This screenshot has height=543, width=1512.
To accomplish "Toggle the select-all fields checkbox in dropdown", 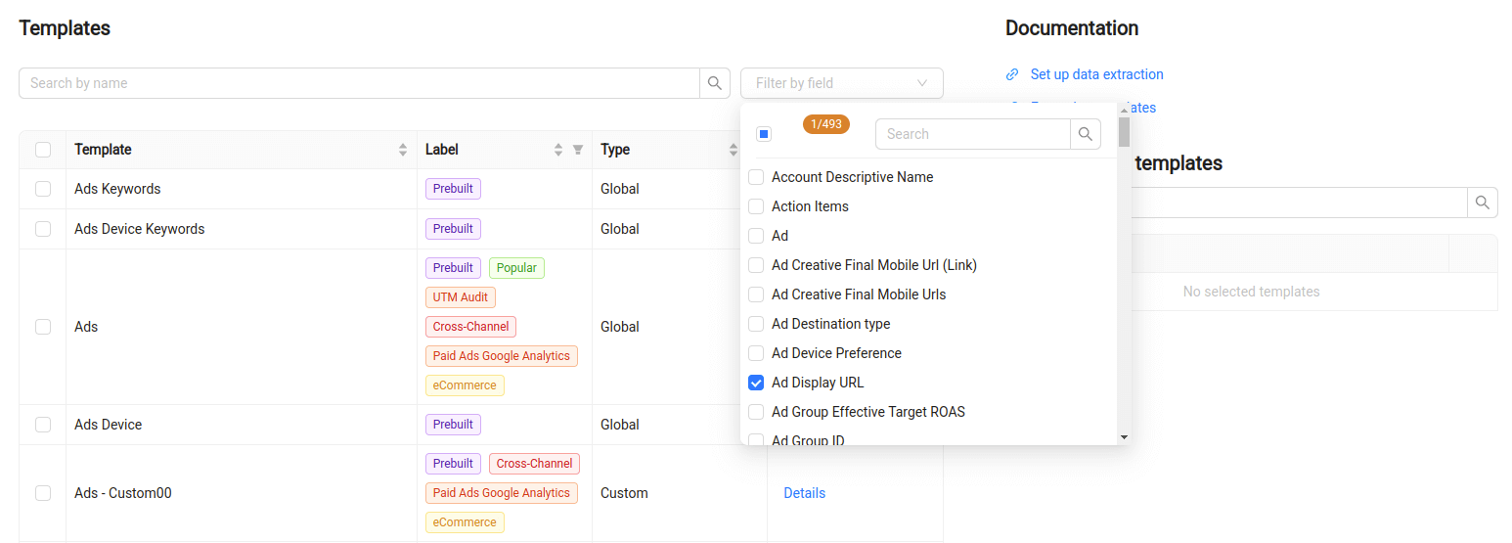I will click(x=764, y=134).
